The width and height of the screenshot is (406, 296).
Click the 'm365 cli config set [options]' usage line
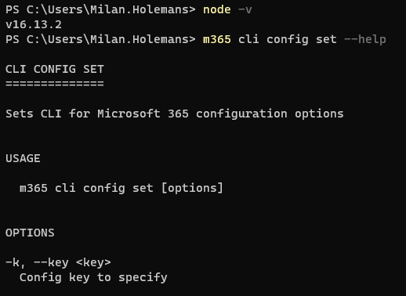click(121, 188)
